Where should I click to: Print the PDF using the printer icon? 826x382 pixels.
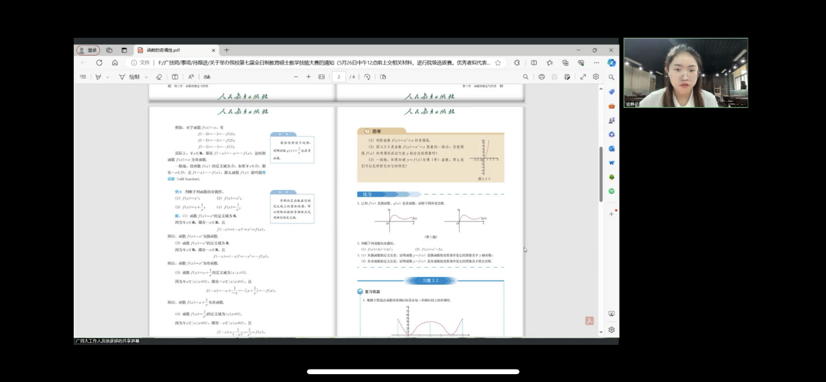point(541,77)
